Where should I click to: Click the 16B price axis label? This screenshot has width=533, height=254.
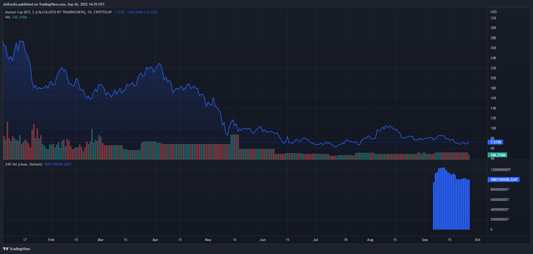pyautogui.click(x=493, y=98)
